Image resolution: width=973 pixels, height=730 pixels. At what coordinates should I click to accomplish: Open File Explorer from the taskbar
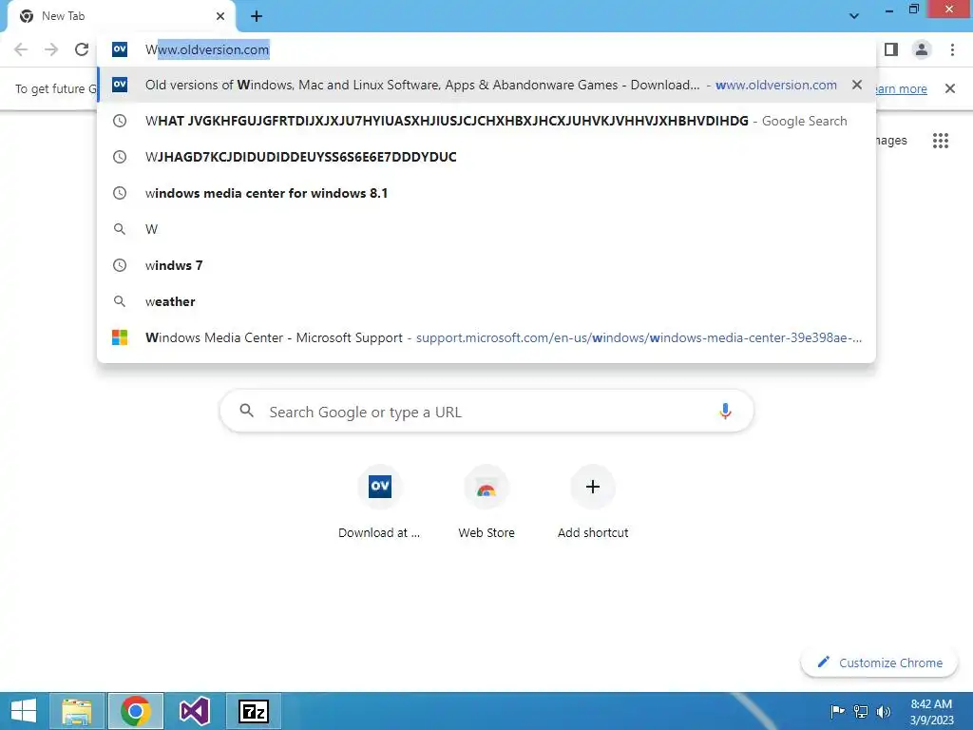point(77,711)
